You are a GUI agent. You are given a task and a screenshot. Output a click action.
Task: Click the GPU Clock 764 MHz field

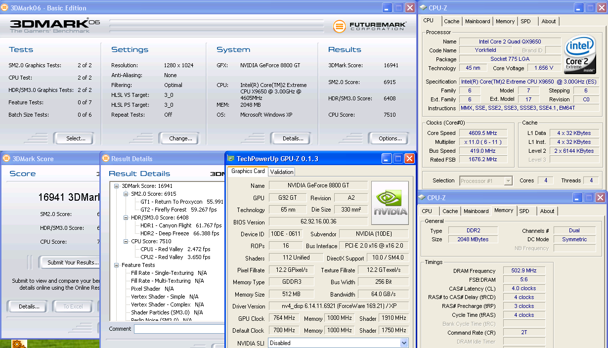point(283,318)
